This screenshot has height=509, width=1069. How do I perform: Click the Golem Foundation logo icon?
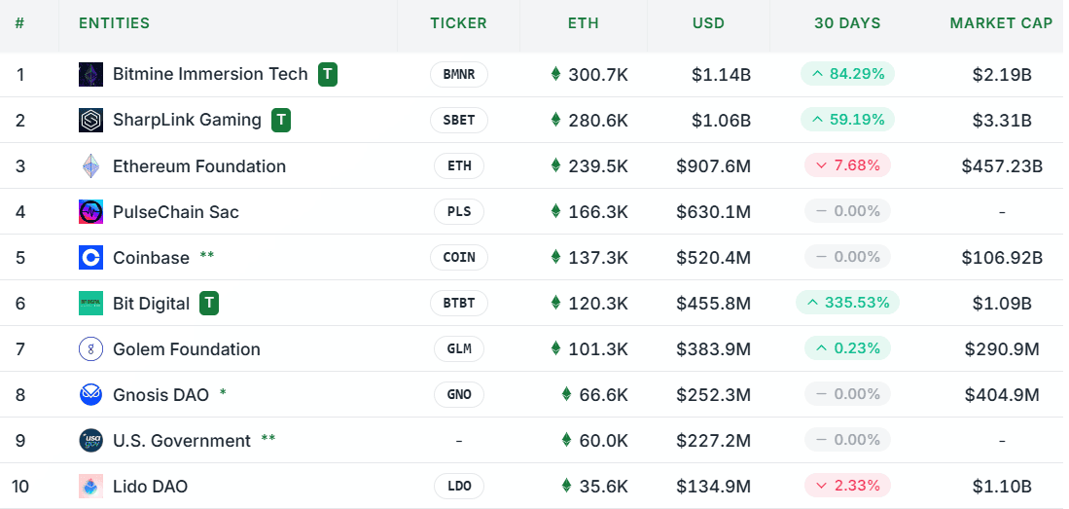(x=90, y=349)
